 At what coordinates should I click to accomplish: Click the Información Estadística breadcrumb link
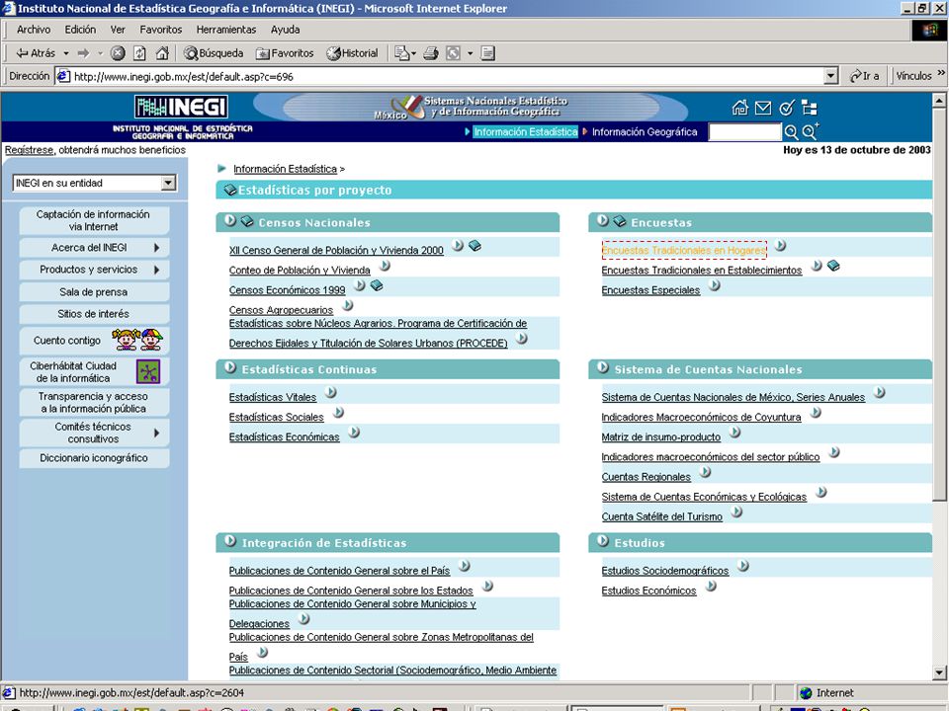285,169
